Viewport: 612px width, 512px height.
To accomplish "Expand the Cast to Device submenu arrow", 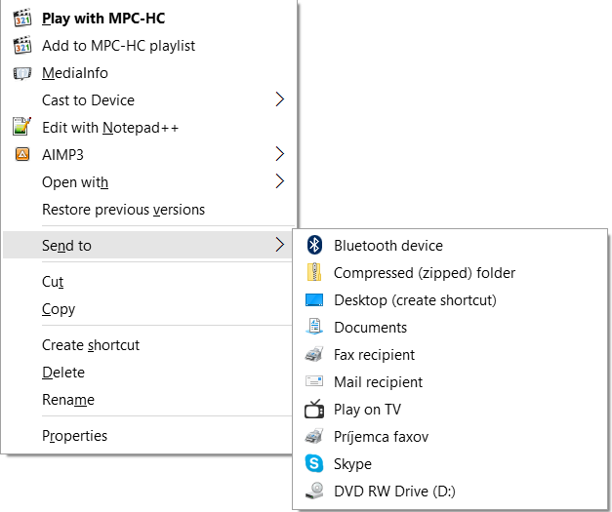I will tap(280, 99).
